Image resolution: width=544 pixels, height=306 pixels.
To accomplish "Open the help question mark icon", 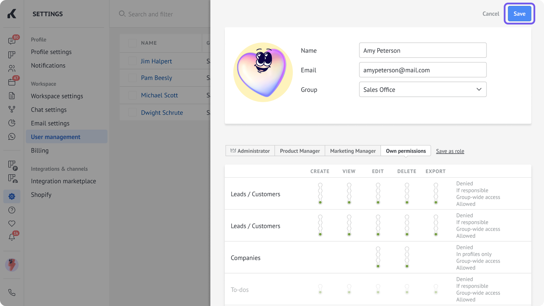I will click(12, 210).
